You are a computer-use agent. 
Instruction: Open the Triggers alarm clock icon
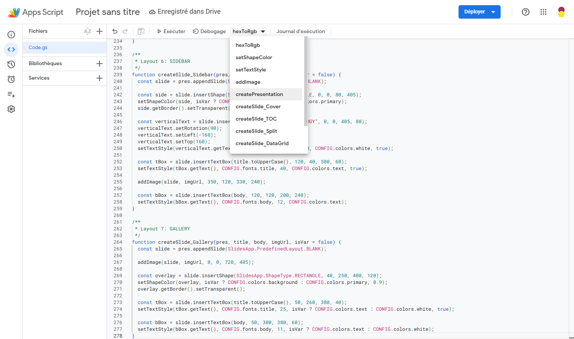(x=11, y=79)
